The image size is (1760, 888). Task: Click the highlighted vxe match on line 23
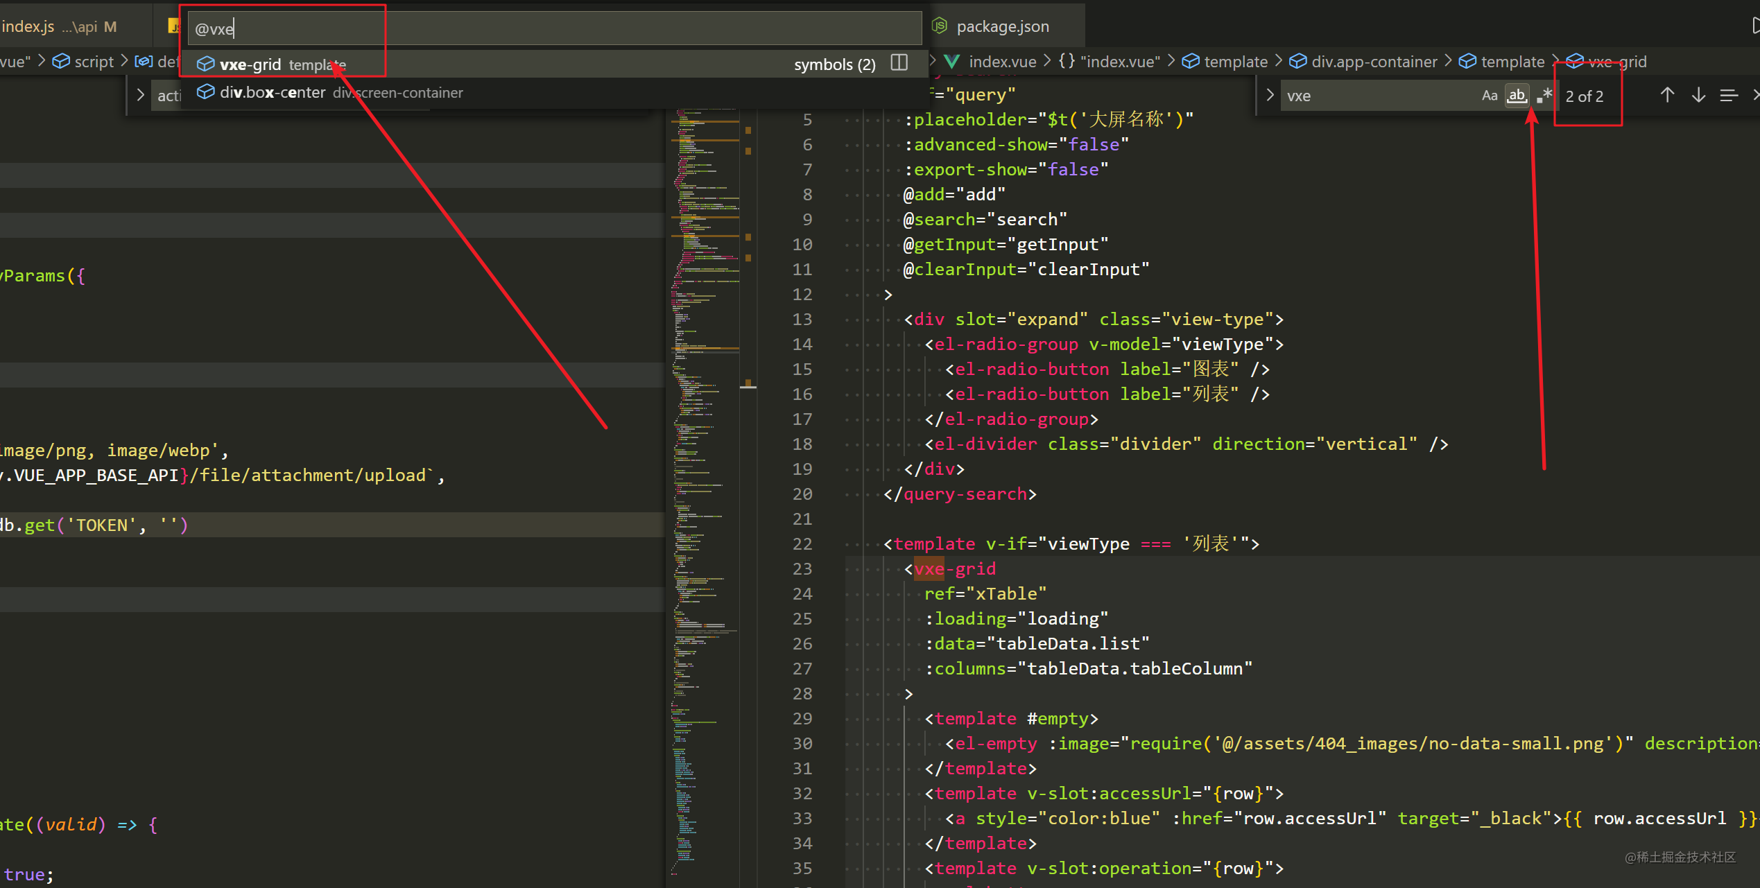[929, 569]
